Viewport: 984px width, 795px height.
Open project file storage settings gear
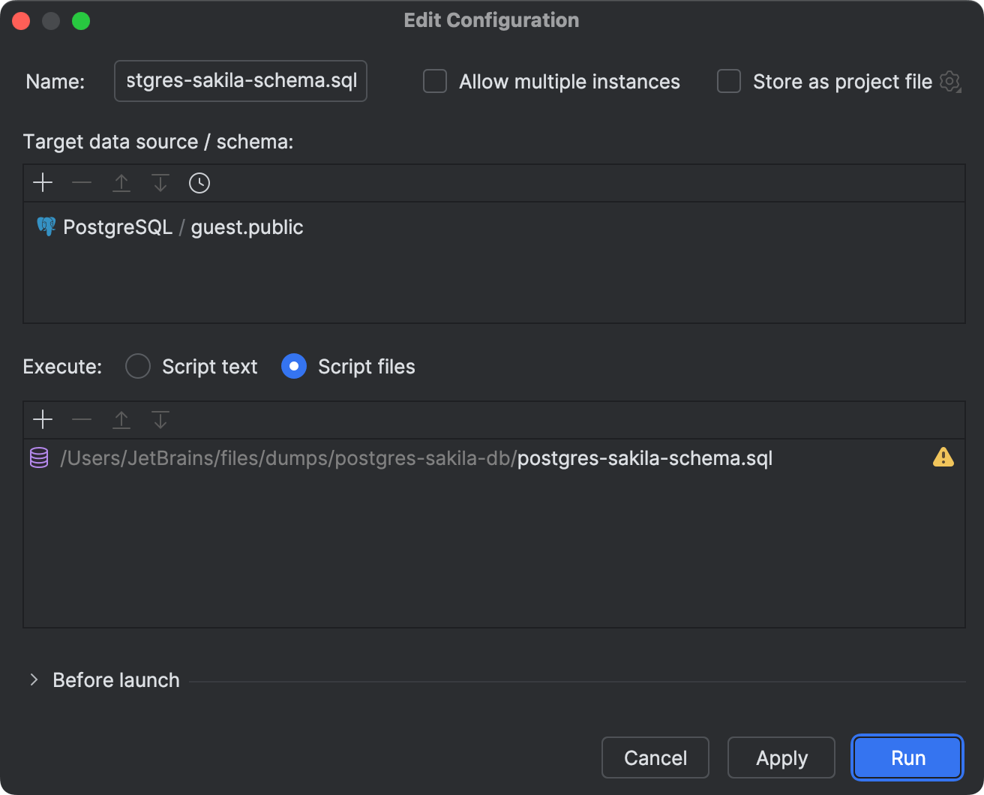(x=950, y=82)
